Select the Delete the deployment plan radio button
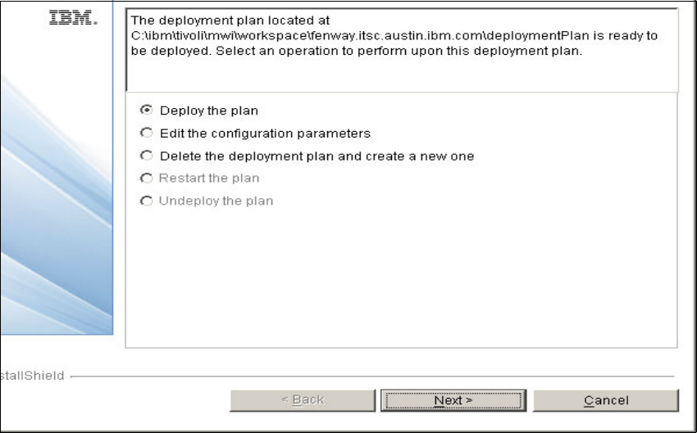Viewport: 697px width, 433px height. coord(147,156)
